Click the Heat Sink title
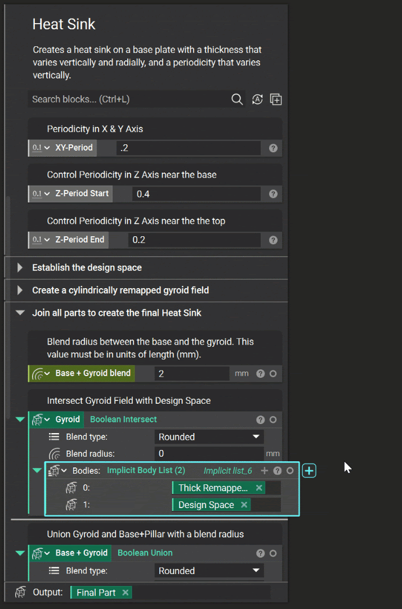 click(64, 24)
